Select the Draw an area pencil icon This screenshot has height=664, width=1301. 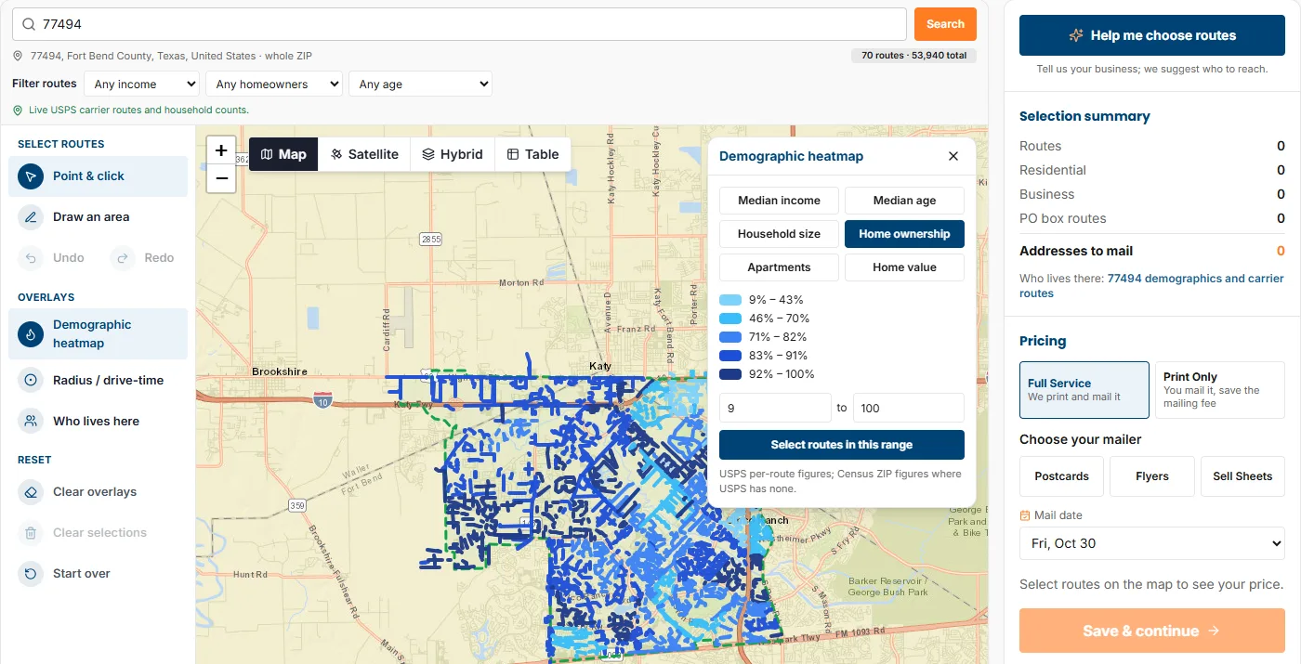(x=31, y=217)
